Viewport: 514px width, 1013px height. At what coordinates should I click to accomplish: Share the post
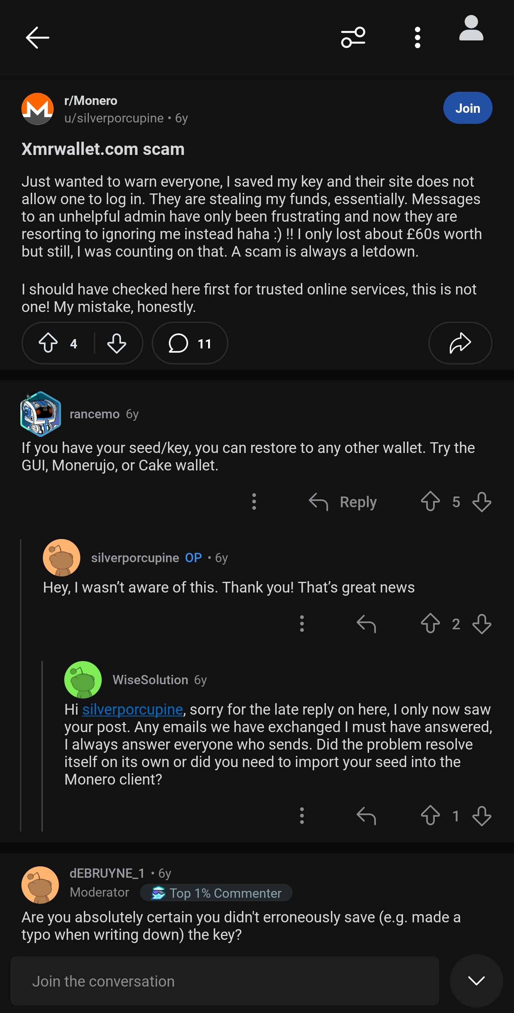click(x=460, y=343)
